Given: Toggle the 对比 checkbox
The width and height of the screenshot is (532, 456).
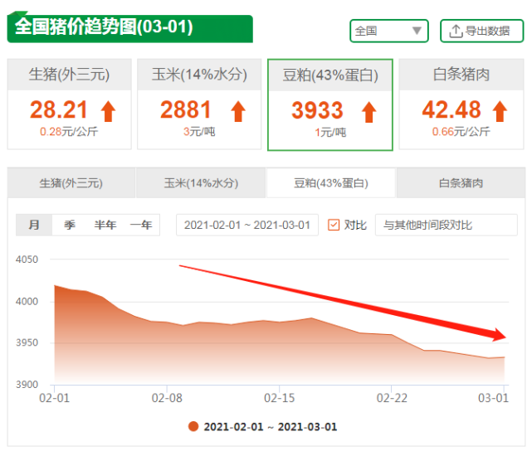Looking at the screenshot, I should tap(334, 225).
